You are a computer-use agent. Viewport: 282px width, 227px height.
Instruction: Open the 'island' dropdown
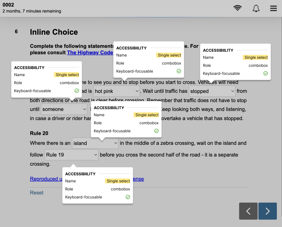95,143
